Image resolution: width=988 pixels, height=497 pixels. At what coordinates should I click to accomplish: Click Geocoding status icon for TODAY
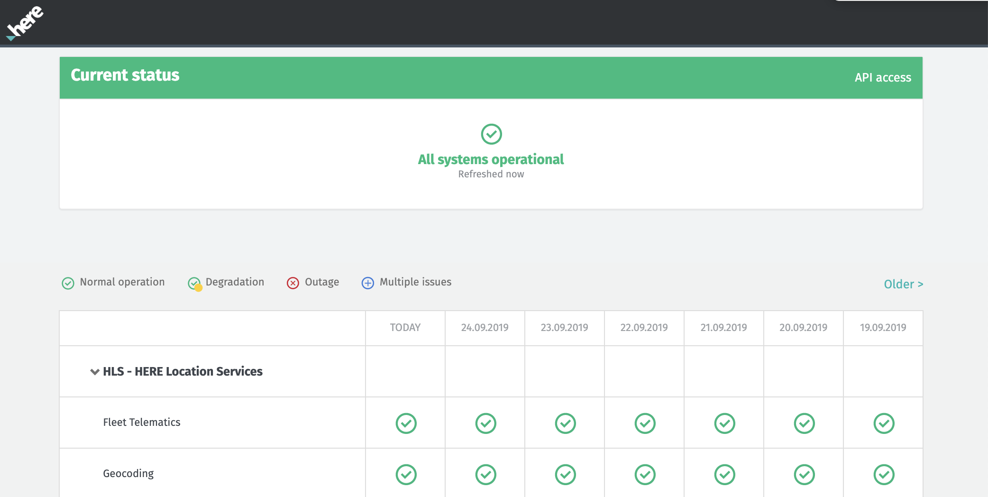(406, 474)
